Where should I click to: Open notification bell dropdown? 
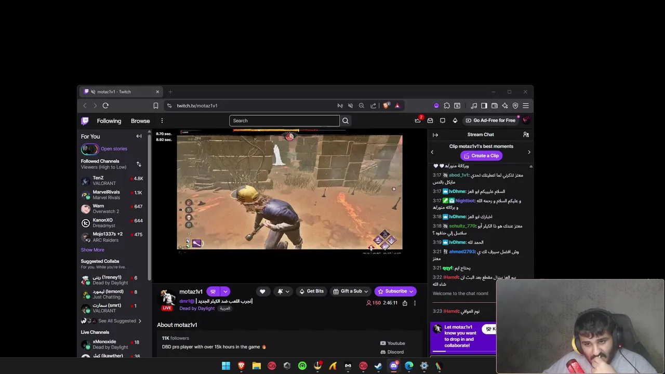coord(283,291)
